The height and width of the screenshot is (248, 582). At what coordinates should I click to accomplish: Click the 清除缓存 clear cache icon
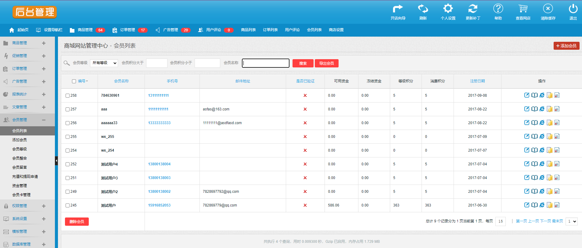pyautogui.click(x=548, y=9)
